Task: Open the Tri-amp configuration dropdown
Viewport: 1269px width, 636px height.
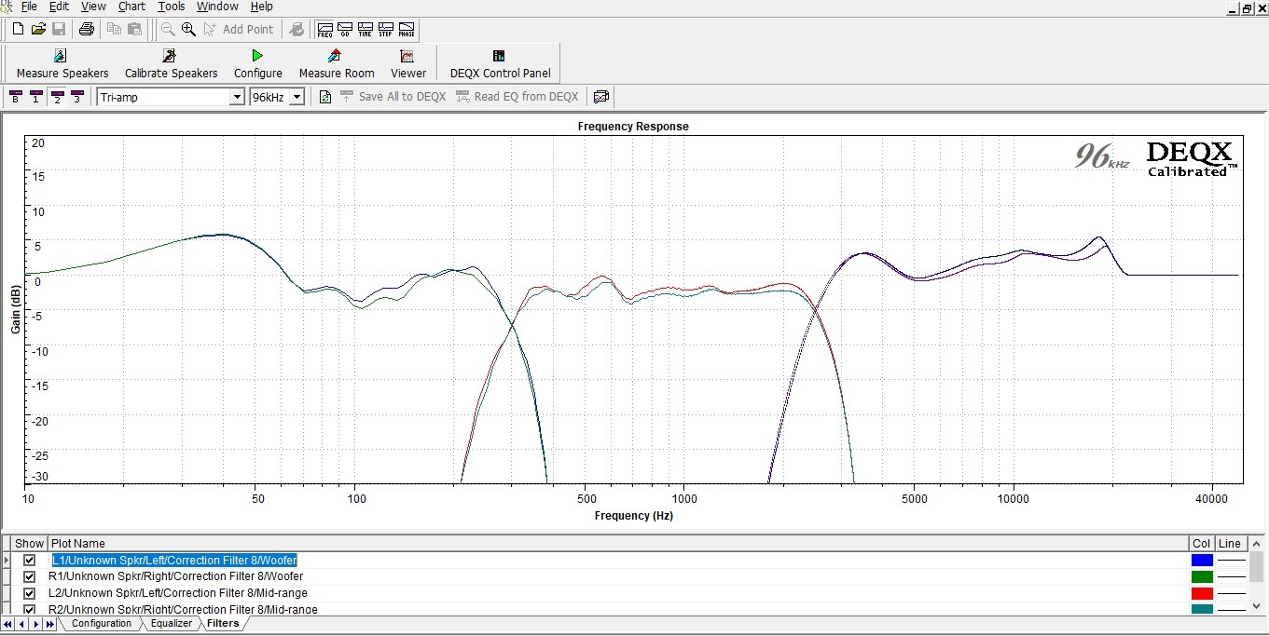Action: 237,97
